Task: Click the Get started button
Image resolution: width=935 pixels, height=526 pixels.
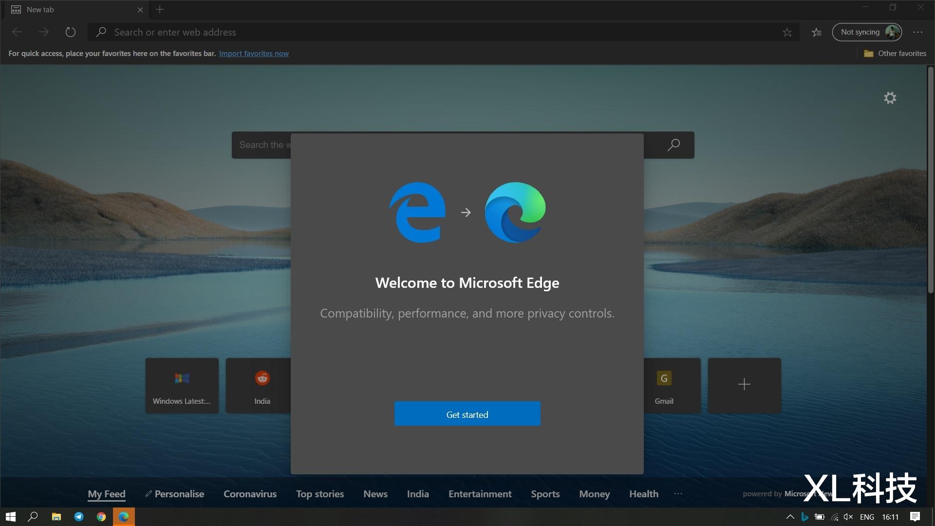Action: 467,414
